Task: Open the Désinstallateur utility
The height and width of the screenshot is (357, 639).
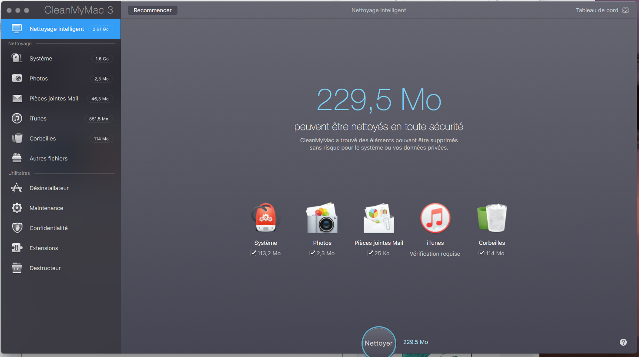Action: (x=61, y=188)
